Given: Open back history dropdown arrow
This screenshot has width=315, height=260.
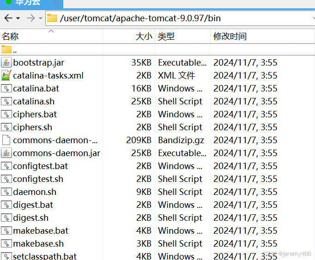Looking at the screenshot, I should 18,18.
